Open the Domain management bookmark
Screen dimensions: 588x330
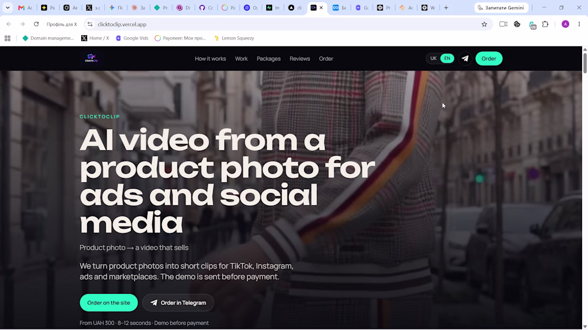pos(48,38)
